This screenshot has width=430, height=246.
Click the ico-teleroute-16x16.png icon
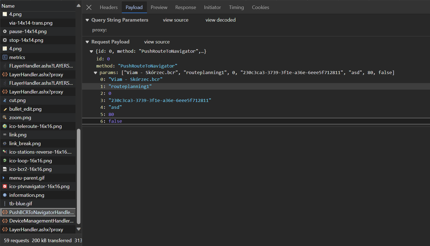click(x=5, y=126)
